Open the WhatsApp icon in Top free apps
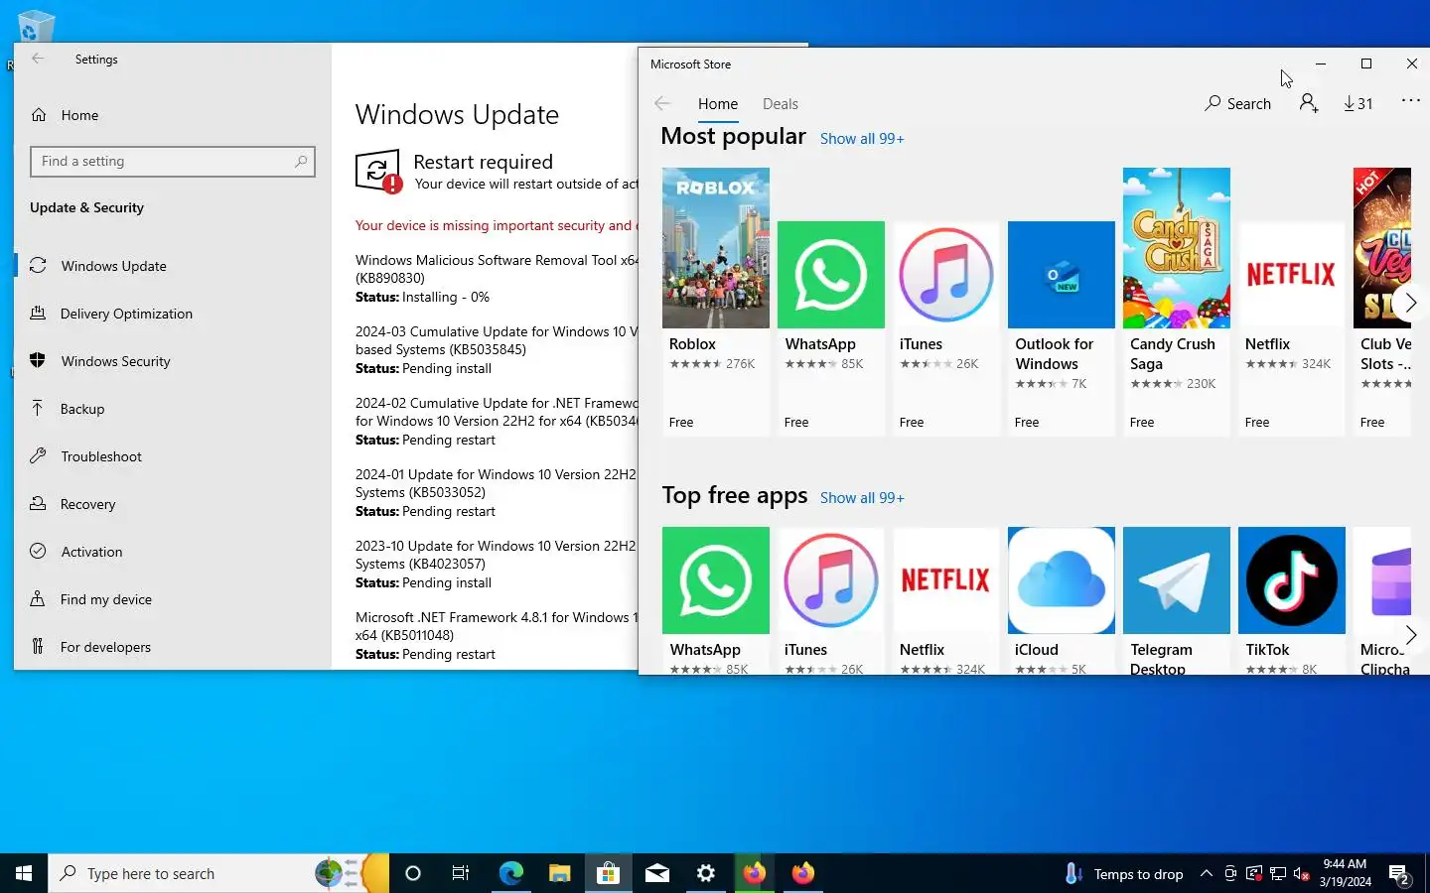The height and width of the screenshot is (893, 1430). [715, 579]
